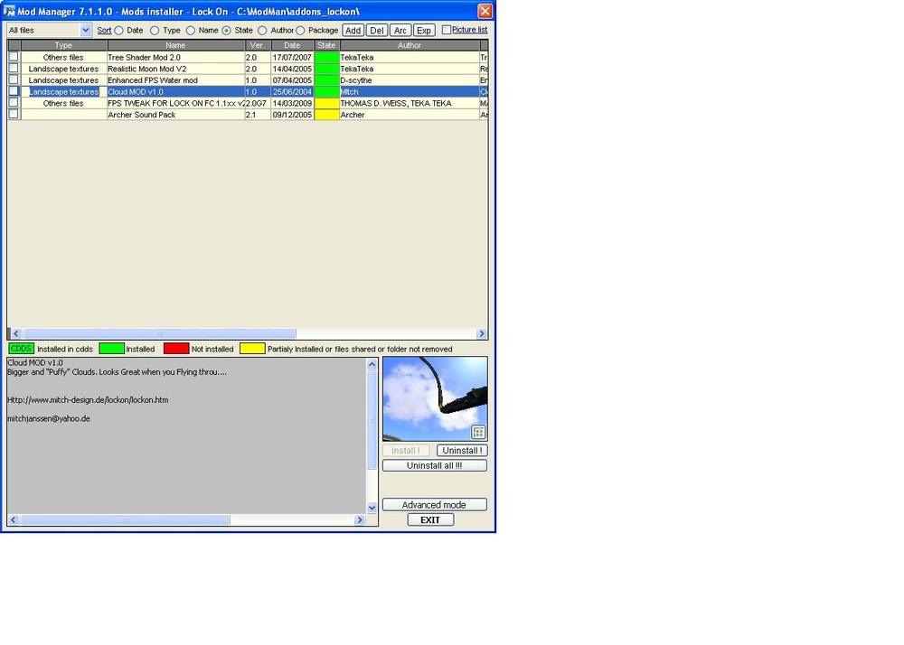Select the Name sort radio button
Image resolution: width=904 pixels, height=645 pixels.
click(190, 31)
